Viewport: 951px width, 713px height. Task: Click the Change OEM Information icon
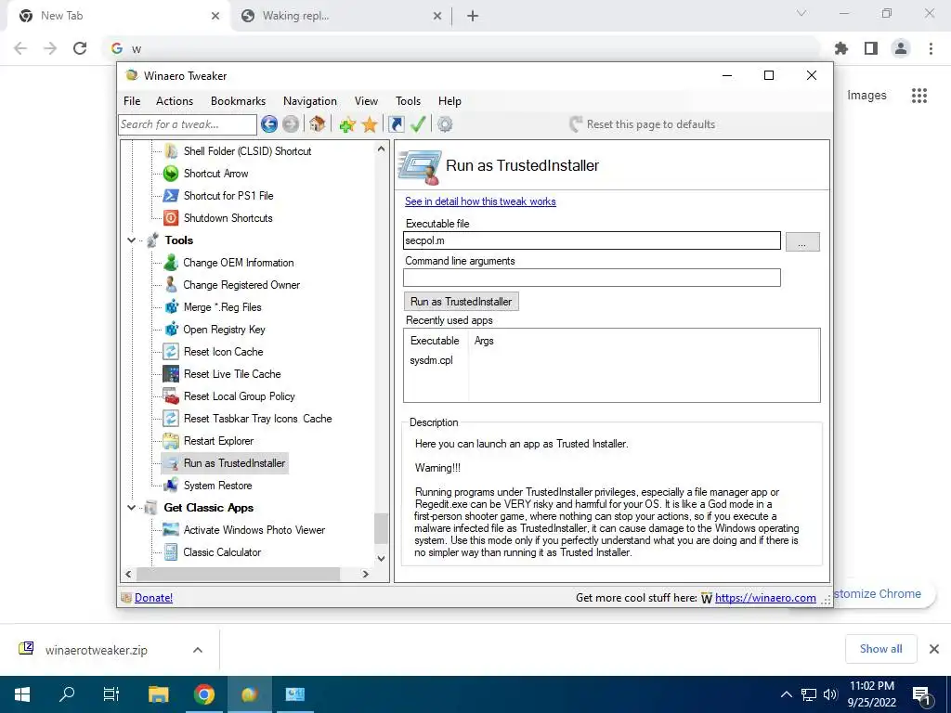[171, 263]
